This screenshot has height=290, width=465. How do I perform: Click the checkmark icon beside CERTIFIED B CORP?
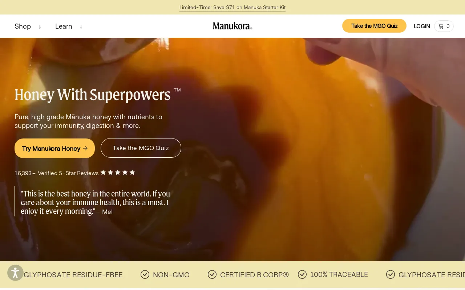tap(212, 274)
